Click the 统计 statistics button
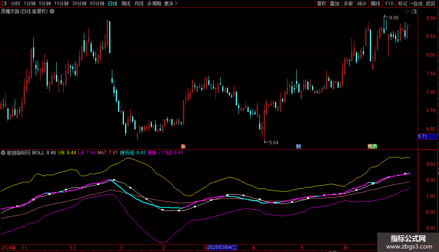Screen dimensions: 439x252 coord(361,3)
